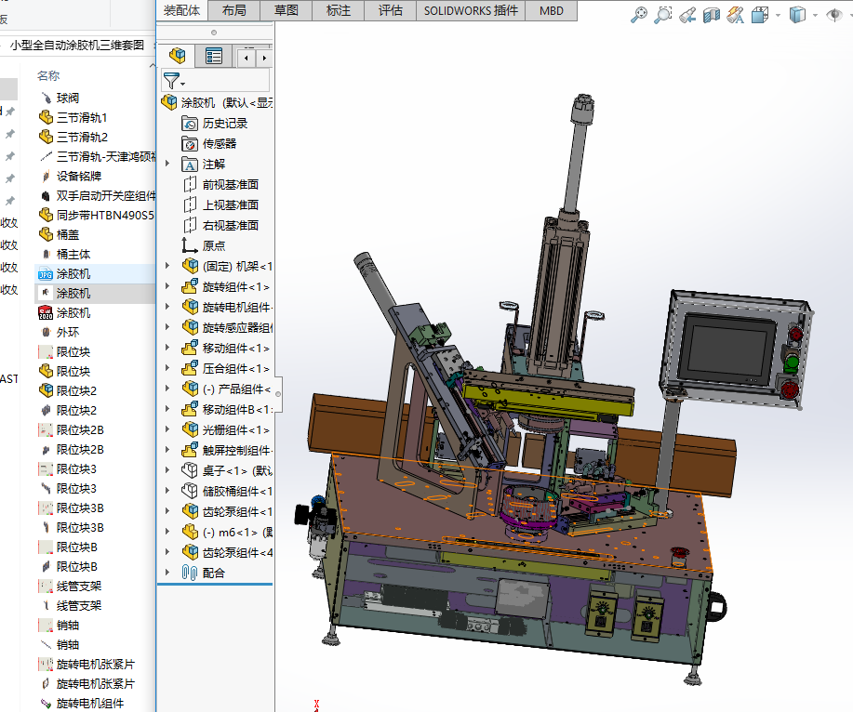Screen dimensions: 853x712
Task: Switch to the 草图 tab
Action: click(287, 10)
